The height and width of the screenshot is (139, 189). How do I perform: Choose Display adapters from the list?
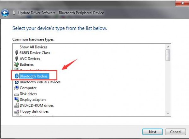(x=32, y=100)
